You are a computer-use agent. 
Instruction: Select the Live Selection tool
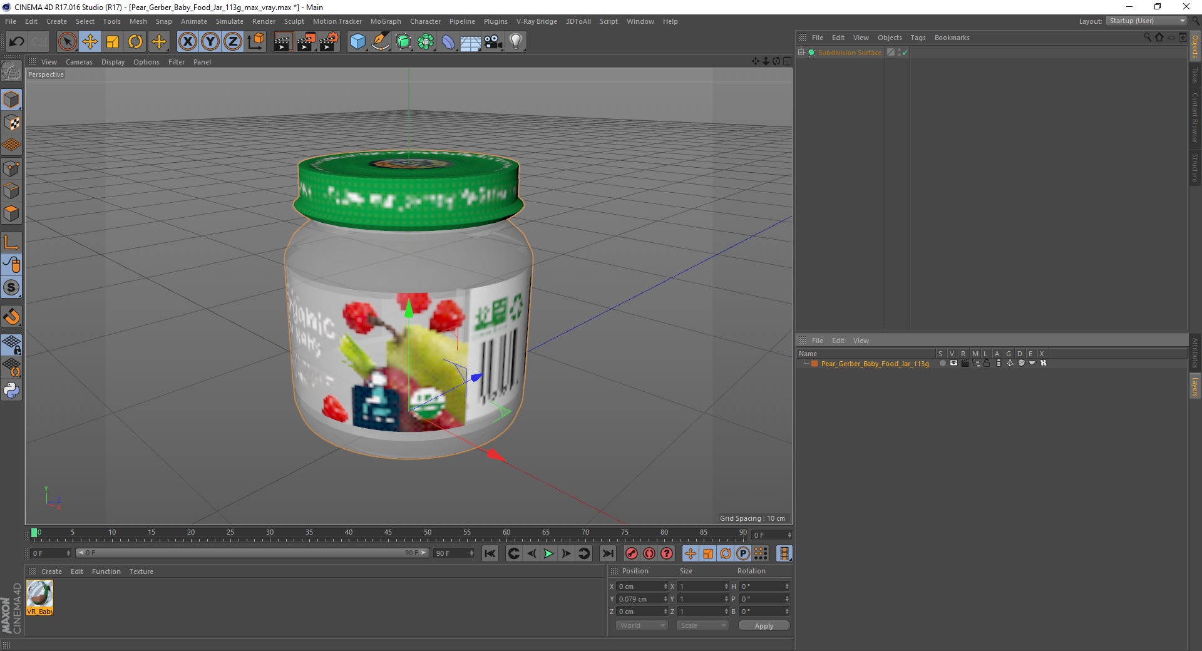tap(67, 42)
